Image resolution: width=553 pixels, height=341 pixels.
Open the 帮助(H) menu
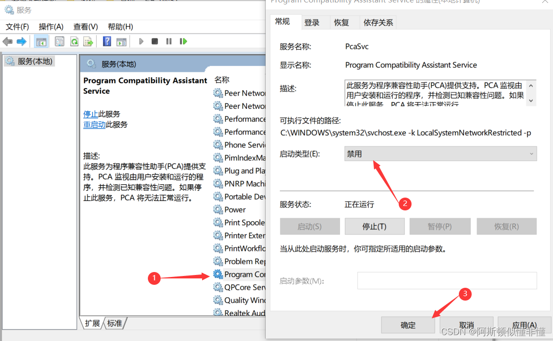pos(120,27)
